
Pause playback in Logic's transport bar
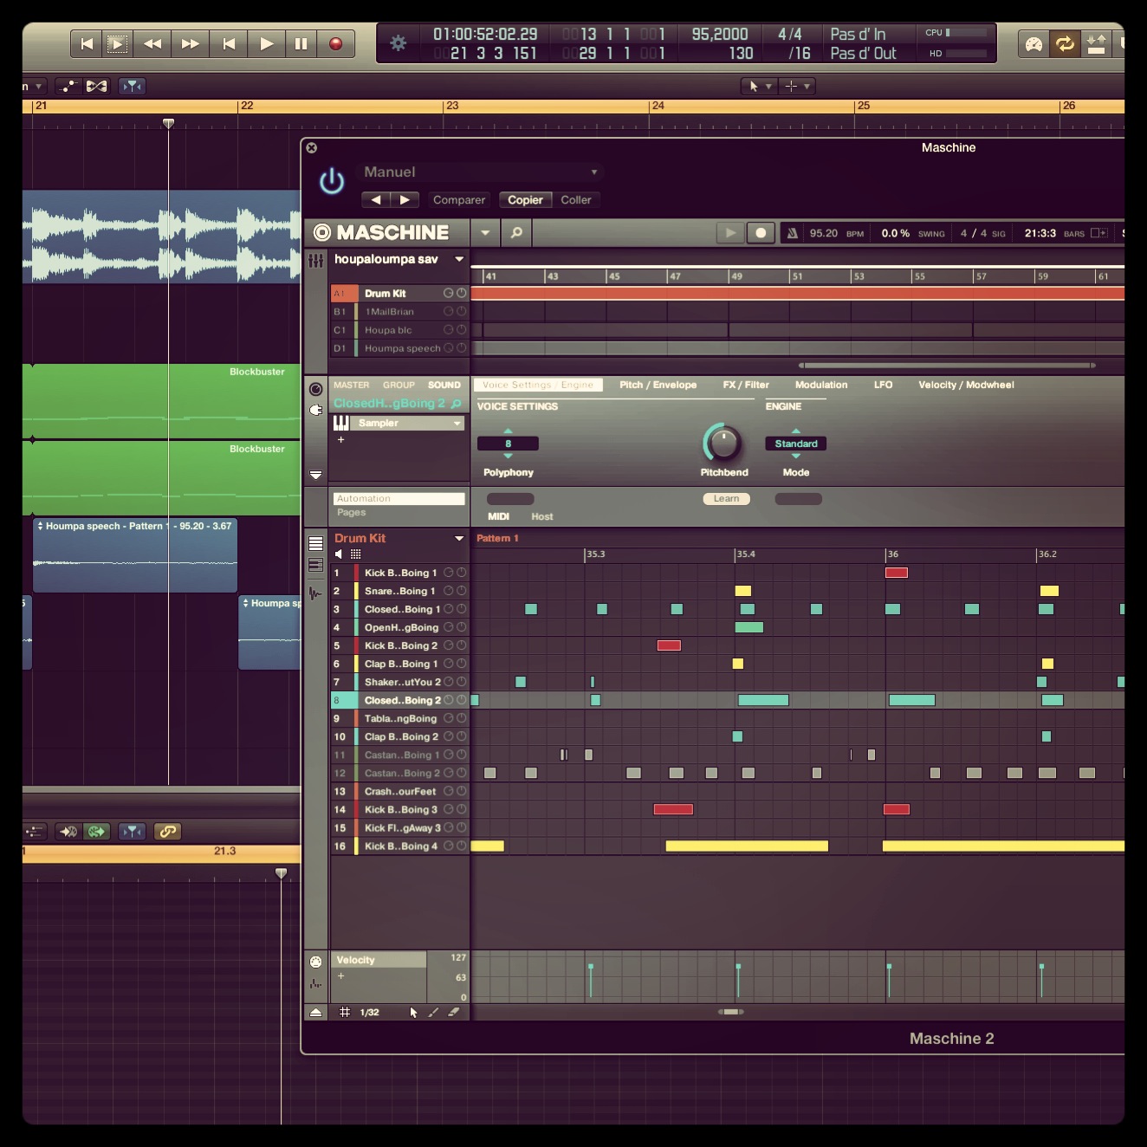click(301, 43)
